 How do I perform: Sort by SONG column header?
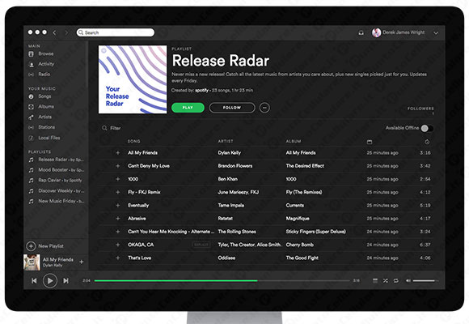pyautogui.click(x=134, y=141)
